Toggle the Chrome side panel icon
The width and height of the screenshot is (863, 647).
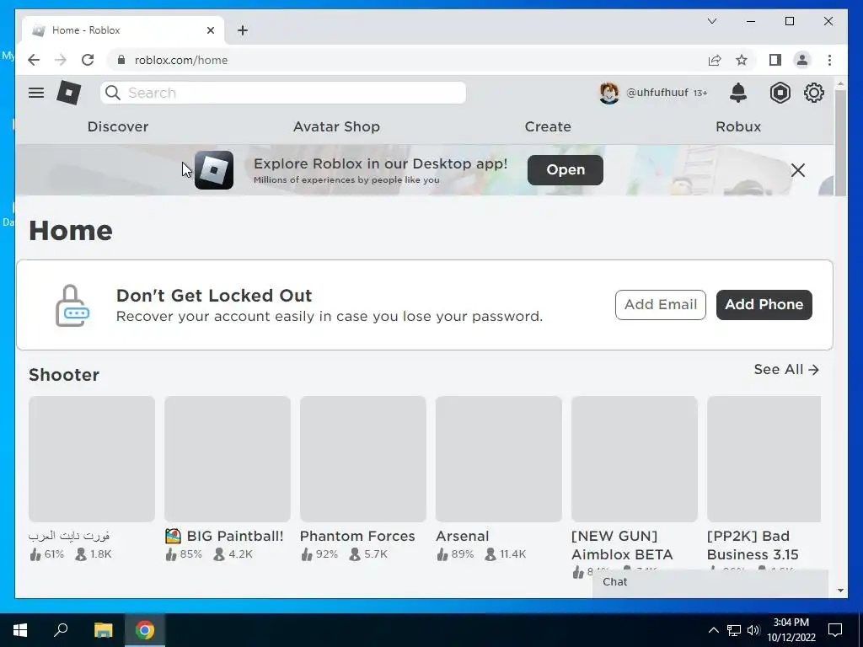(775, 60)
